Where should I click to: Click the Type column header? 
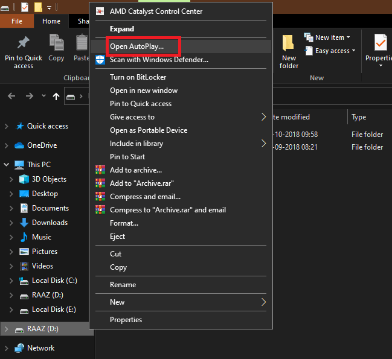point(359,117)
